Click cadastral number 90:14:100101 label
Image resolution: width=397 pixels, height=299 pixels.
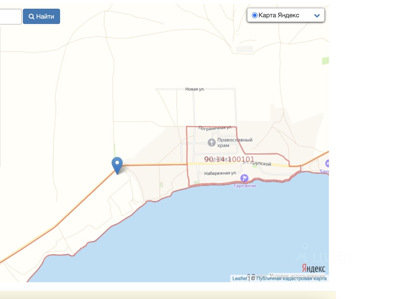[x=229, y=159]
